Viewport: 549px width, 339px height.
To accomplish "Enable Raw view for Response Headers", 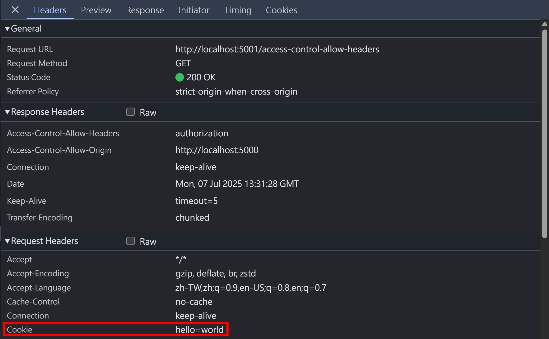I will tap(131, 112).
